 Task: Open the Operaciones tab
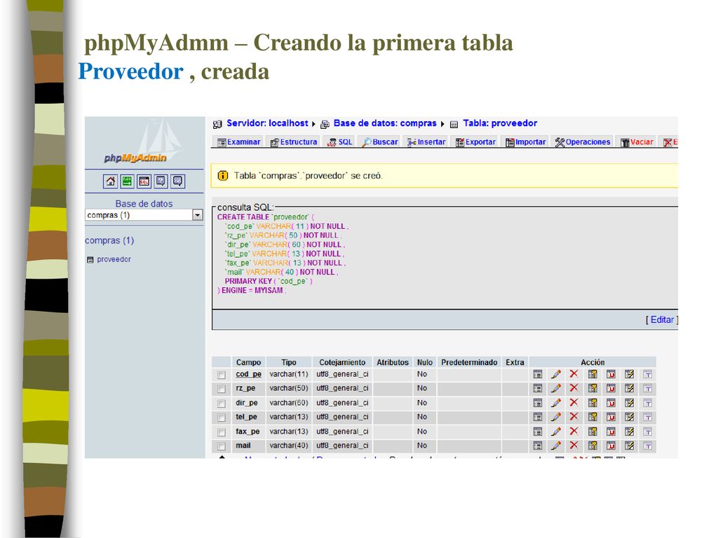pos(583,142)
